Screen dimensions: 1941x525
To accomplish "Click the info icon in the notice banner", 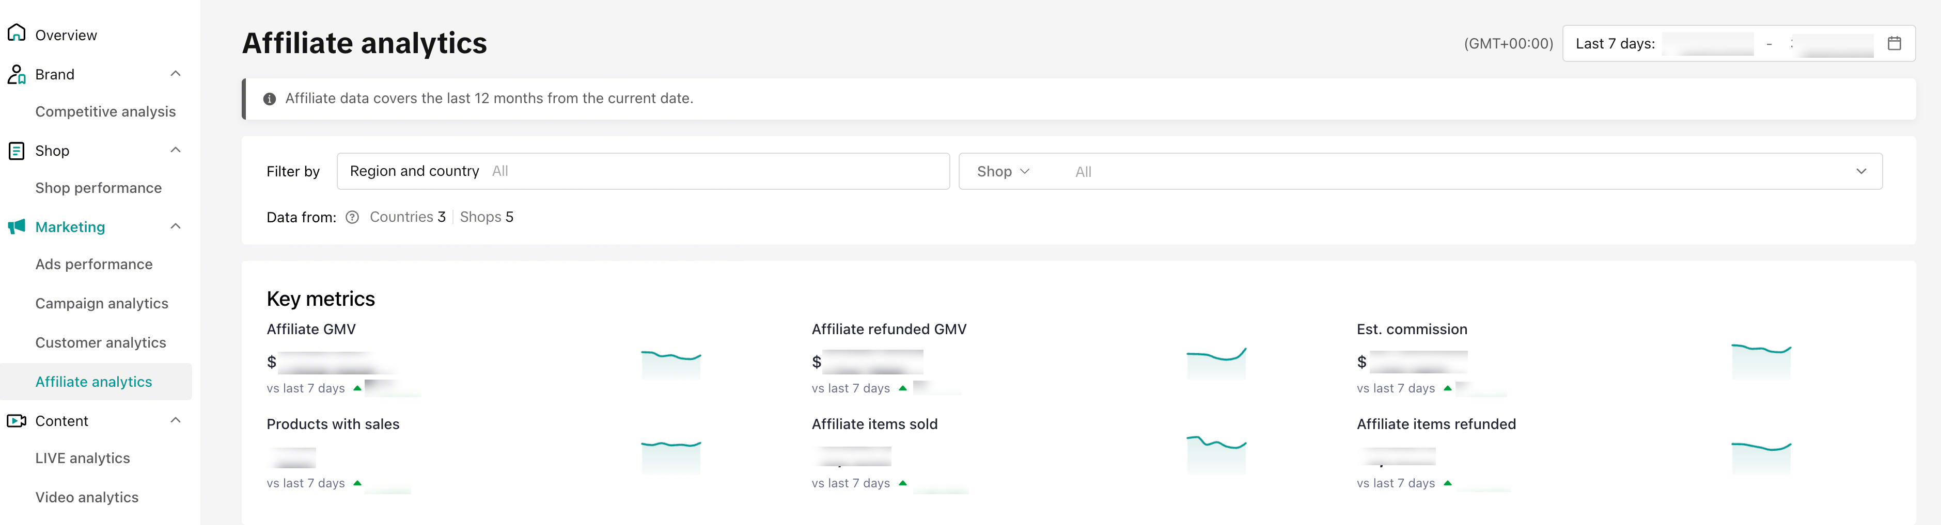I will (269, 99).
